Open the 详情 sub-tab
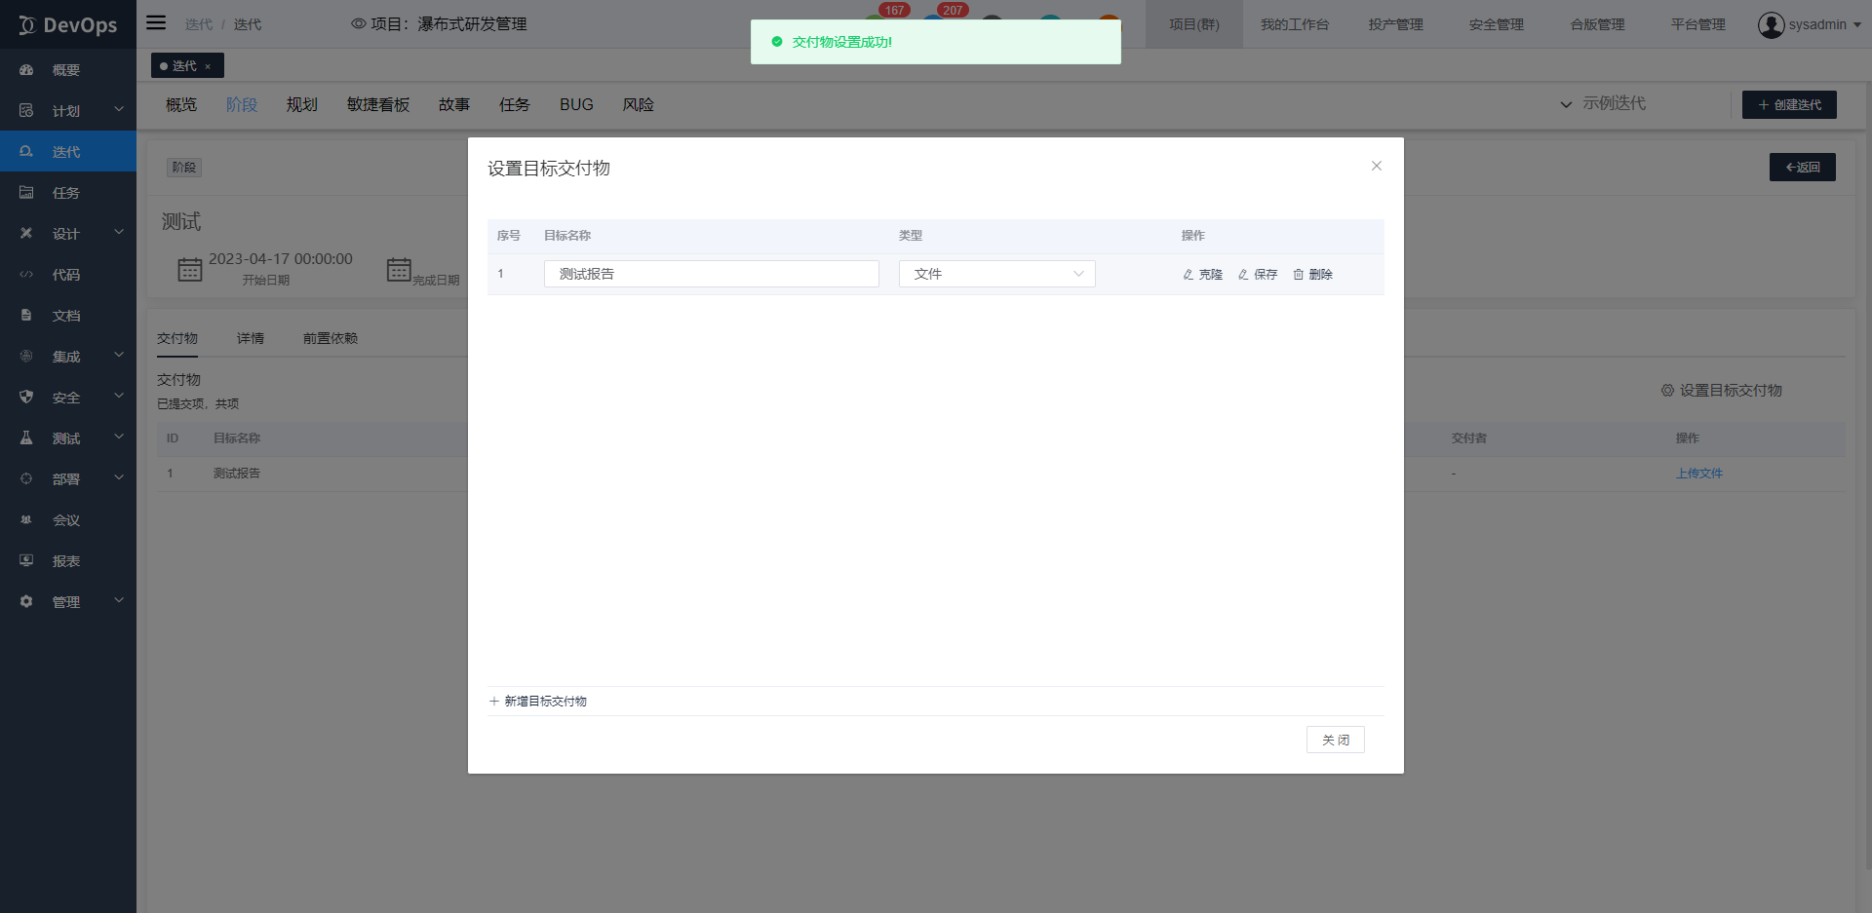 pyautogui.click(x=251, y=338)
